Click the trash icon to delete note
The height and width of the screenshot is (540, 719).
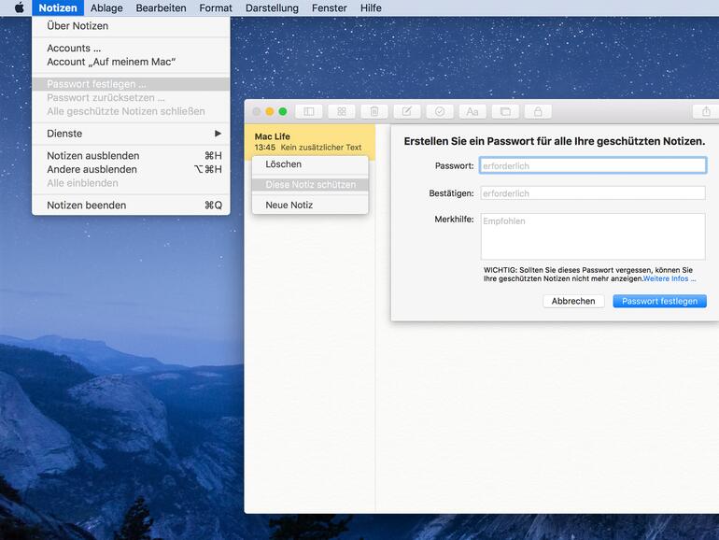[x=374, y=111]
